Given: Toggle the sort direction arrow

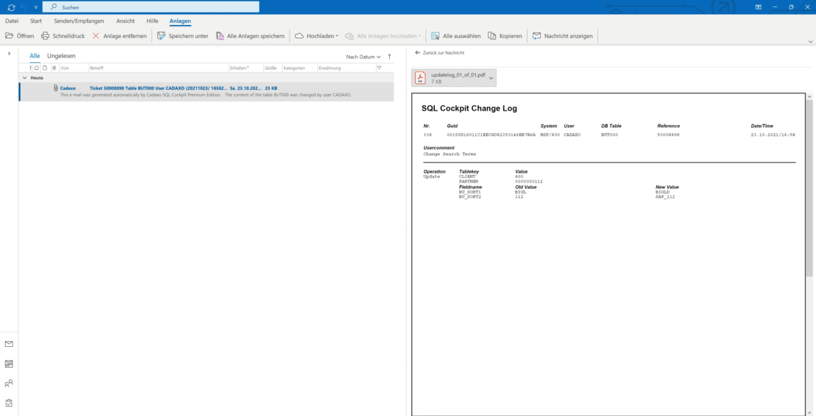Looking at the screenshot, I should 389,57.
